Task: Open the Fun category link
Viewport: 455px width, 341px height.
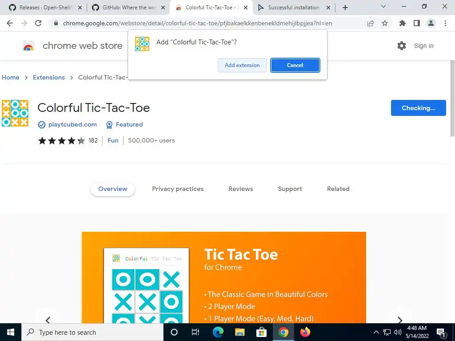Action: tap(113, 140)
